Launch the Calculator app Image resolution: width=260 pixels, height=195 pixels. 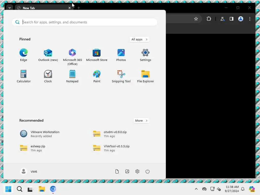(24, 76)
